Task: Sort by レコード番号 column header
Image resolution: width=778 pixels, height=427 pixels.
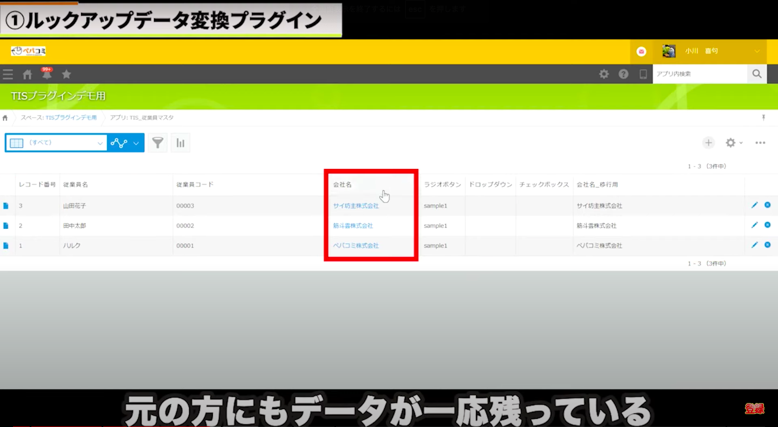Action: (37, 185)
